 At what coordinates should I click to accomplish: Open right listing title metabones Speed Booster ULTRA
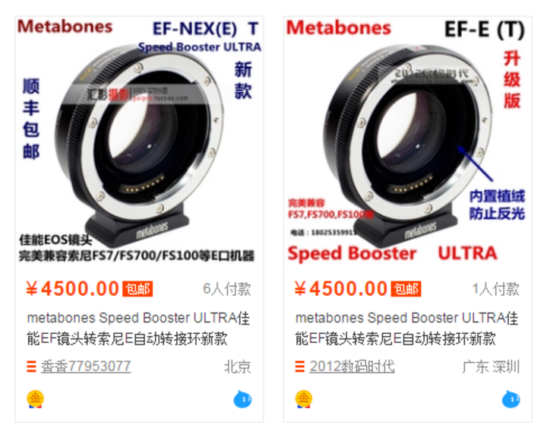pyautogui.click(x=406, y=329)
